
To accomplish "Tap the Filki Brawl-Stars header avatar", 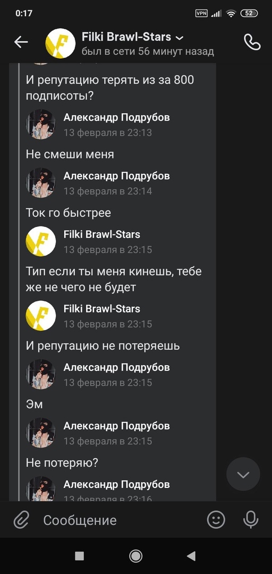I will 60,43.
